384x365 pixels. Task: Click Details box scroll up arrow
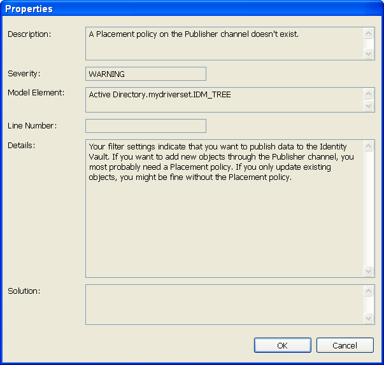coord(368,146)
